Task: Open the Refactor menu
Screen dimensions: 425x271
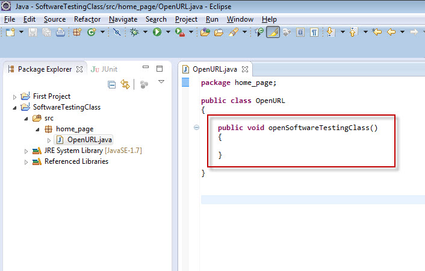Action: [x=87, y=19]
